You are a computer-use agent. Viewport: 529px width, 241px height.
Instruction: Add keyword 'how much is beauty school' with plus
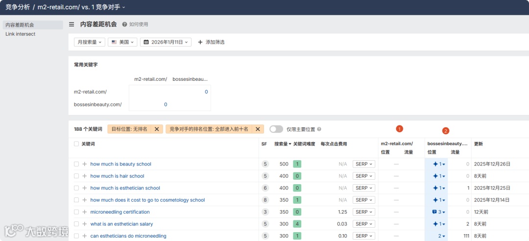tap(85, 164)
